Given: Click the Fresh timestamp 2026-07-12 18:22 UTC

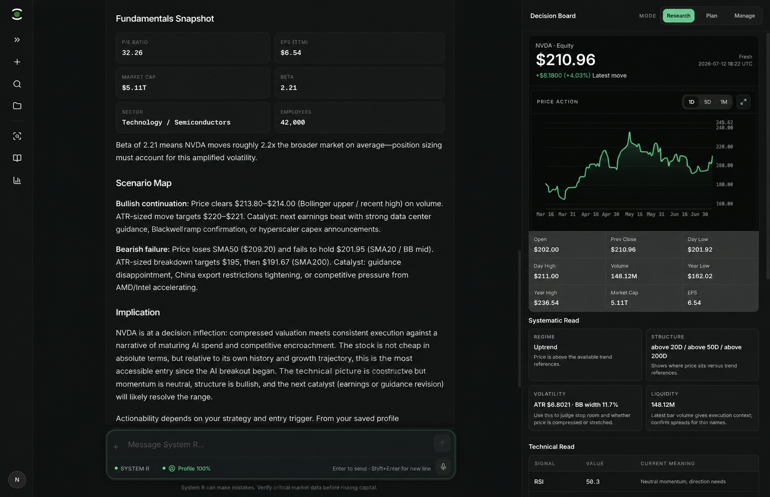Looking at the screenshot, I should [x=725, y=61].
